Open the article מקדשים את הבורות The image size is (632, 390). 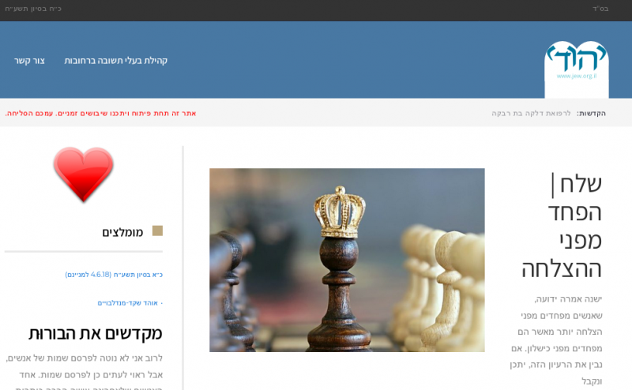[96, 334]
